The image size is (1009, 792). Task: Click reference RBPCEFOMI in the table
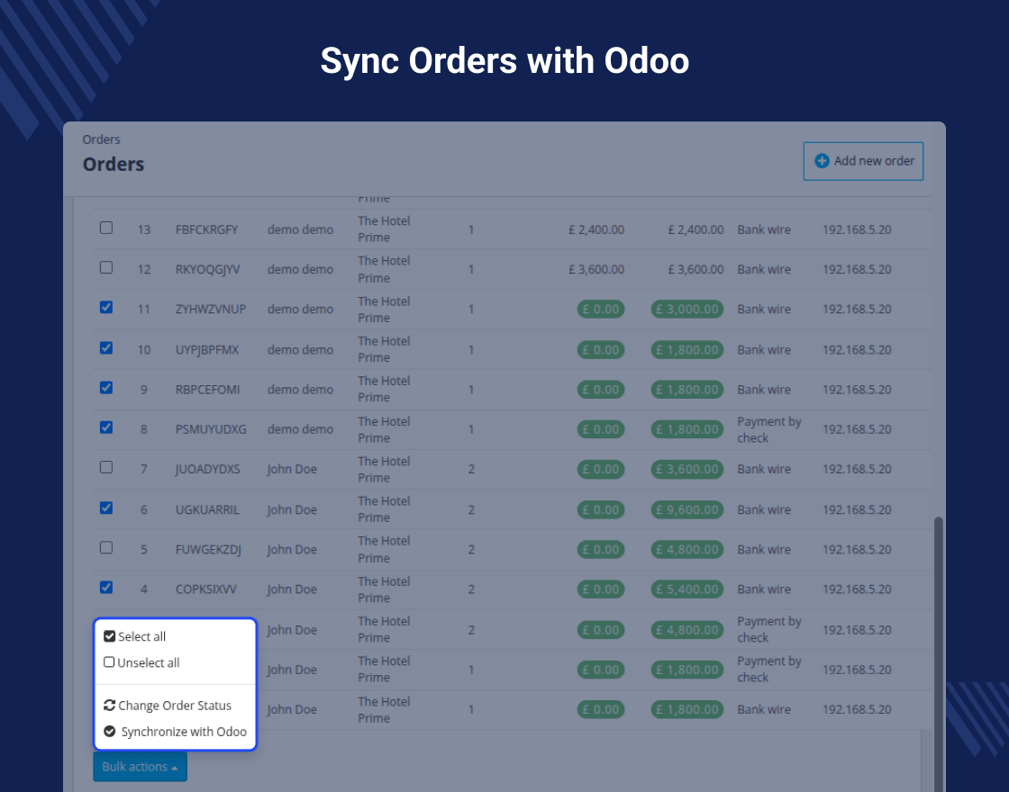[207, 390]
